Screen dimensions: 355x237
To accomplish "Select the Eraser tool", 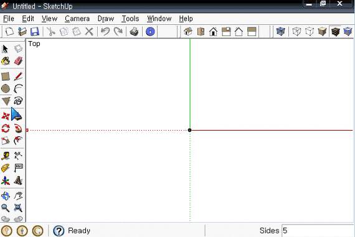I will tap(18, 61).
